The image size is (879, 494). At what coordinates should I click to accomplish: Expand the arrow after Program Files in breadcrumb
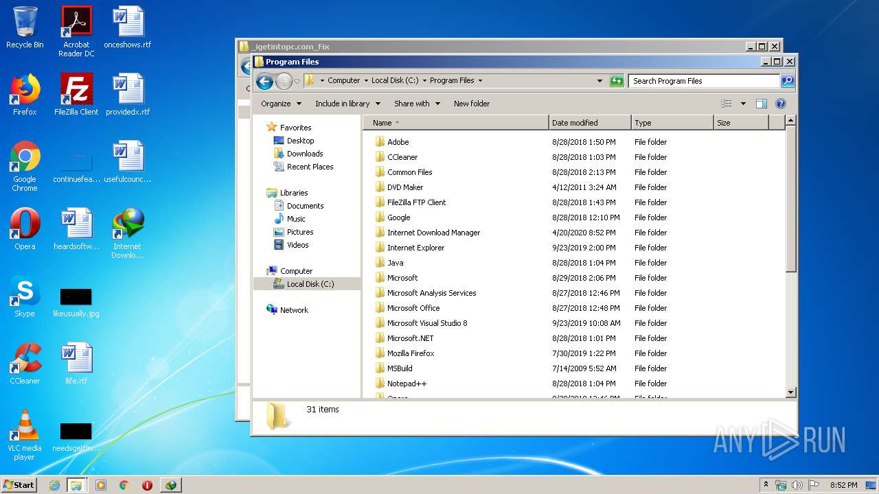click(480, 81)
